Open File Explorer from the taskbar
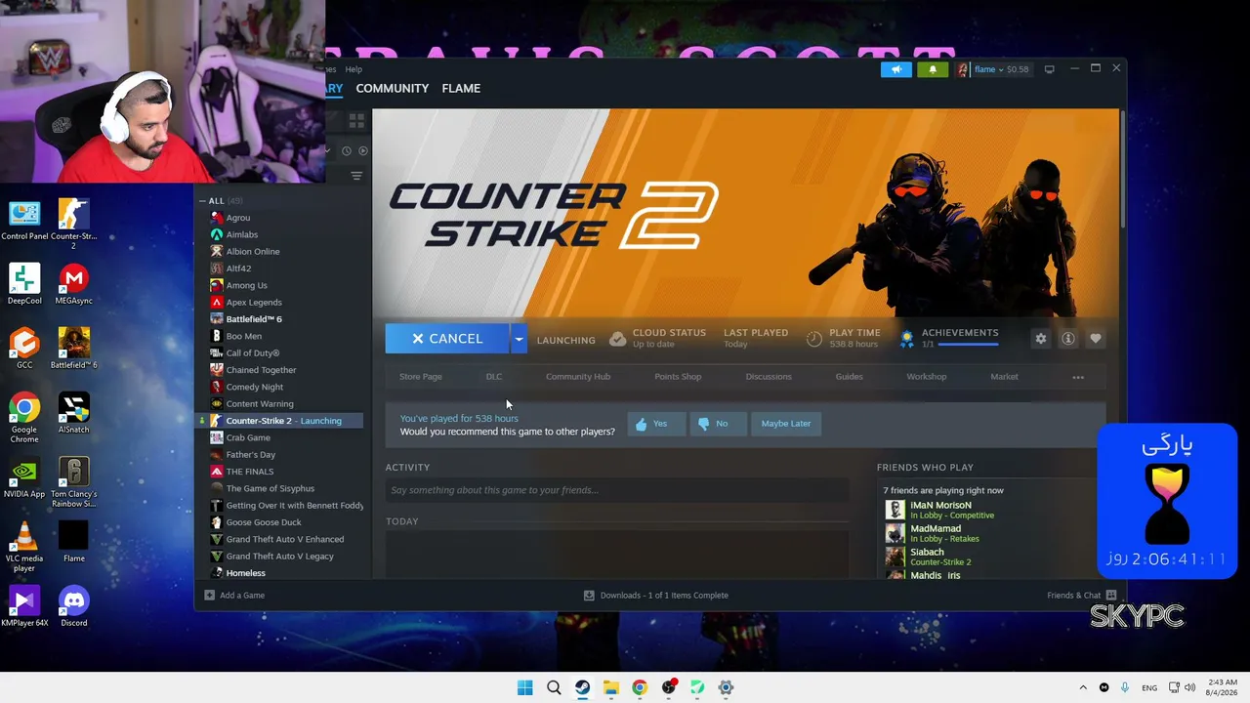 (610, 687)
